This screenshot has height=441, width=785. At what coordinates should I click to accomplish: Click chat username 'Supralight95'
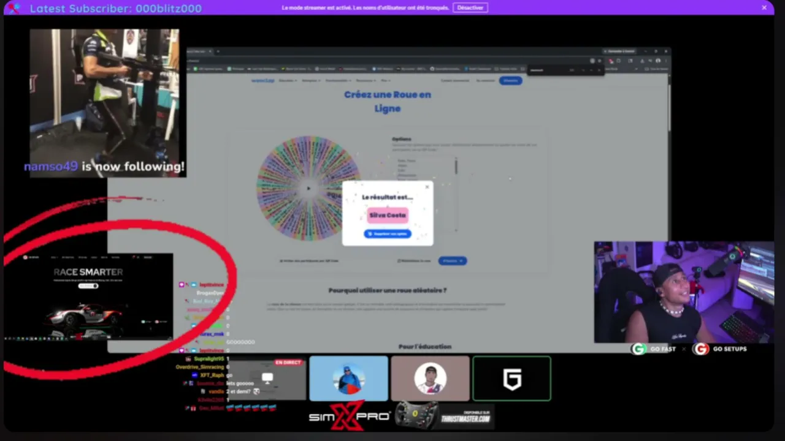coord(209,359)
